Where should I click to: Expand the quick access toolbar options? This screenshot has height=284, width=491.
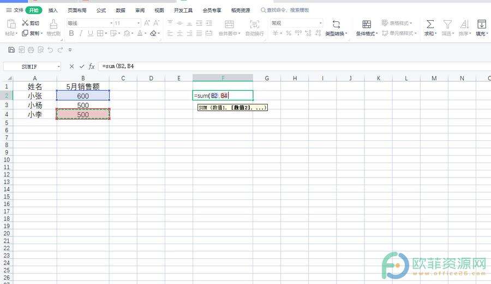(x=70, y=50)
